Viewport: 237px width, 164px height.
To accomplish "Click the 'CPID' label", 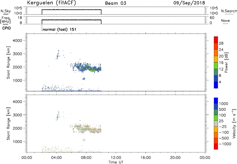I will [7, 28].
